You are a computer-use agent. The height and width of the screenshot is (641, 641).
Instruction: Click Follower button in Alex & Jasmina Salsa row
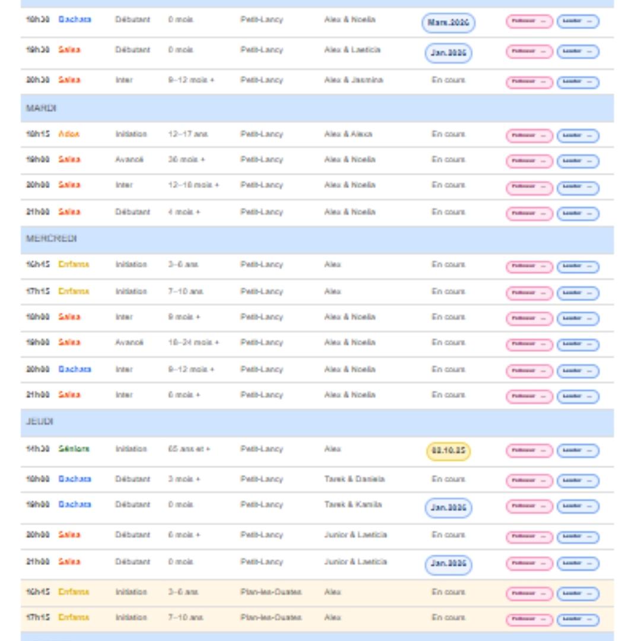[529, 82]
